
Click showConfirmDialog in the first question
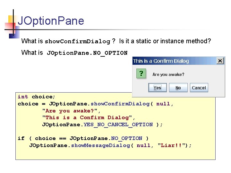click(x=78, y=41)
